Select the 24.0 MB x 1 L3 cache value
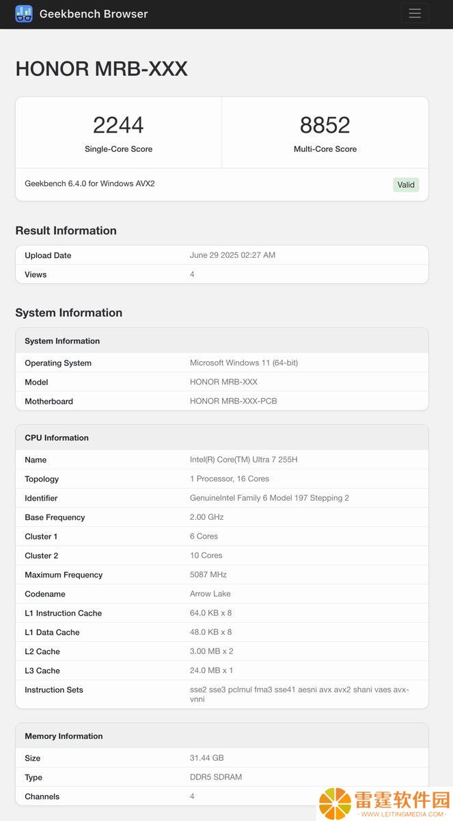The width and height of the screenshot is (453, 821). (212, 670)
